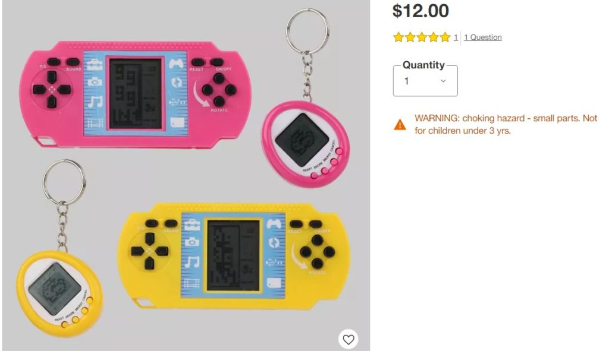Click the first yellow rating star

pos(398,37)
